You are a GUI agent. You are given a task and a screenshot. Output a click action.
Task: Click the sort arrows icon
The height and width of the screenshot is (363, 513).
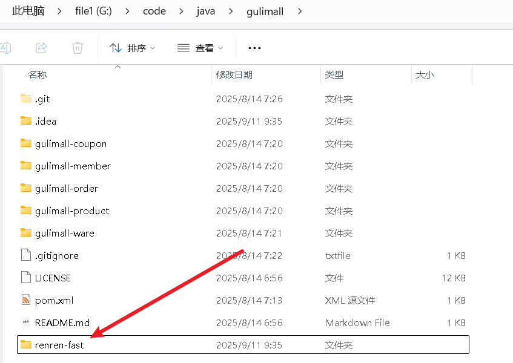click(x=116, y=48)
